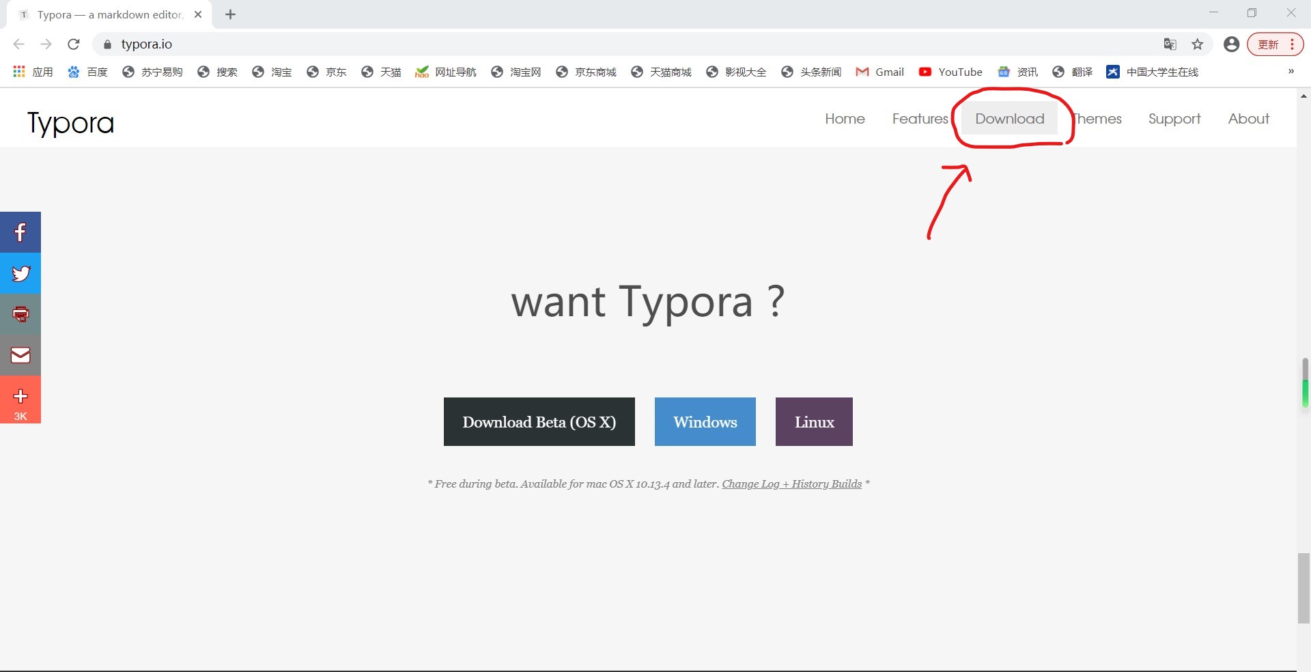Click the Linux download button

coord(813,421)
